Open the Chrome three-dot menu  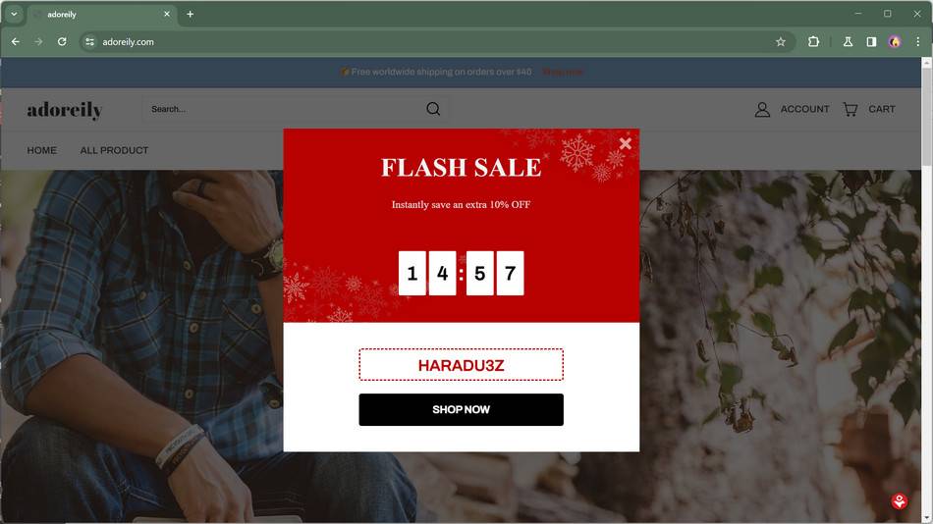coord(917,41)
